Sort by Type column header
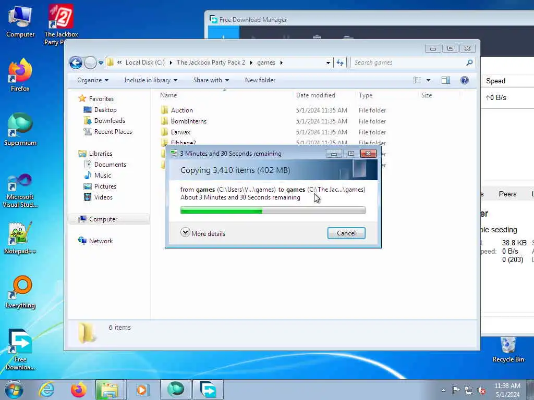534x400 pixels. point(387,96)
